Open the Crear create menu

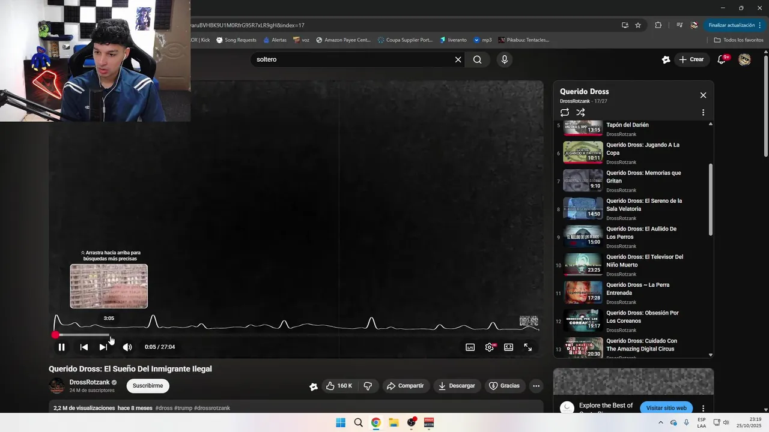[691, 59]
